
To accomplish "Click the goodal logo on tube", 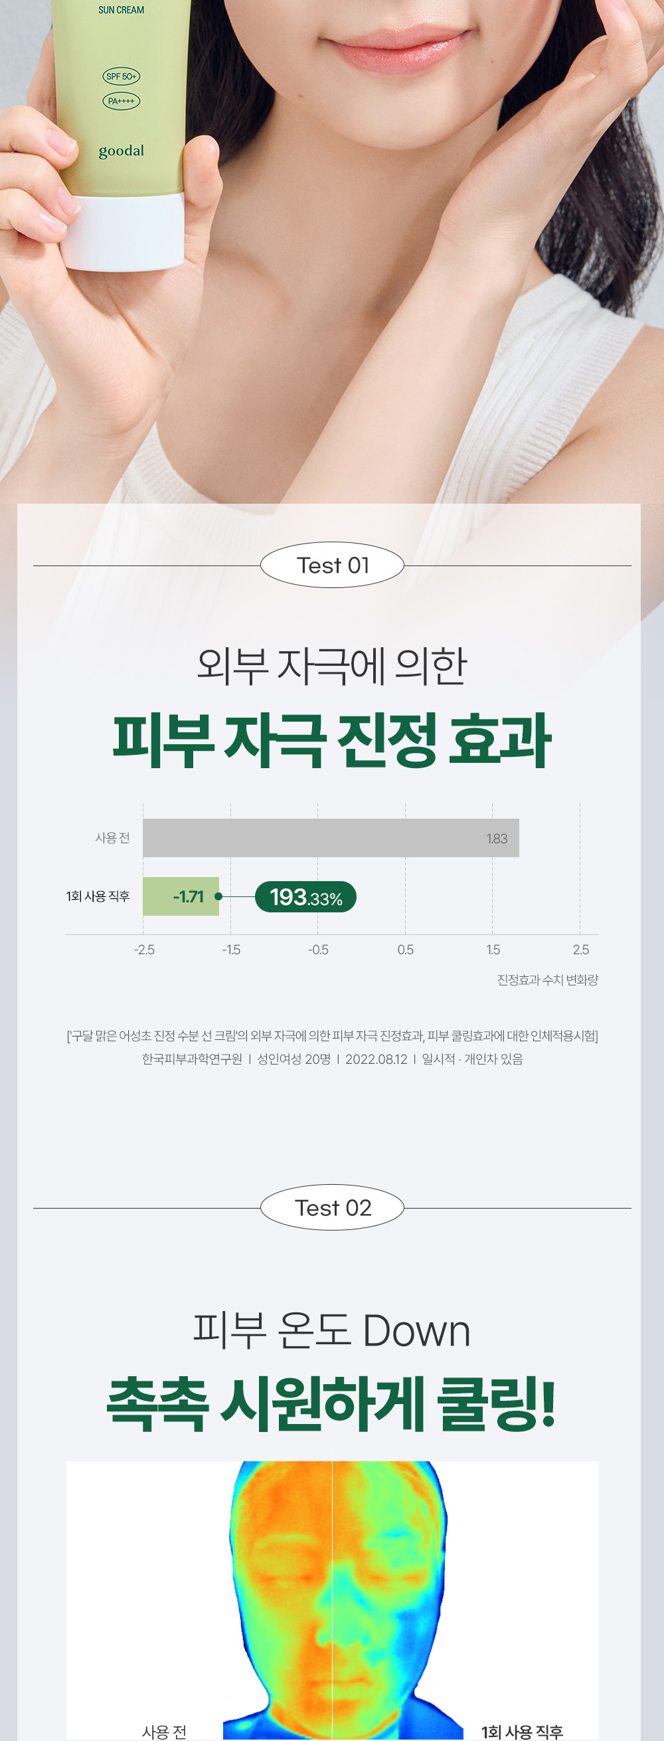I will point(121,151).
